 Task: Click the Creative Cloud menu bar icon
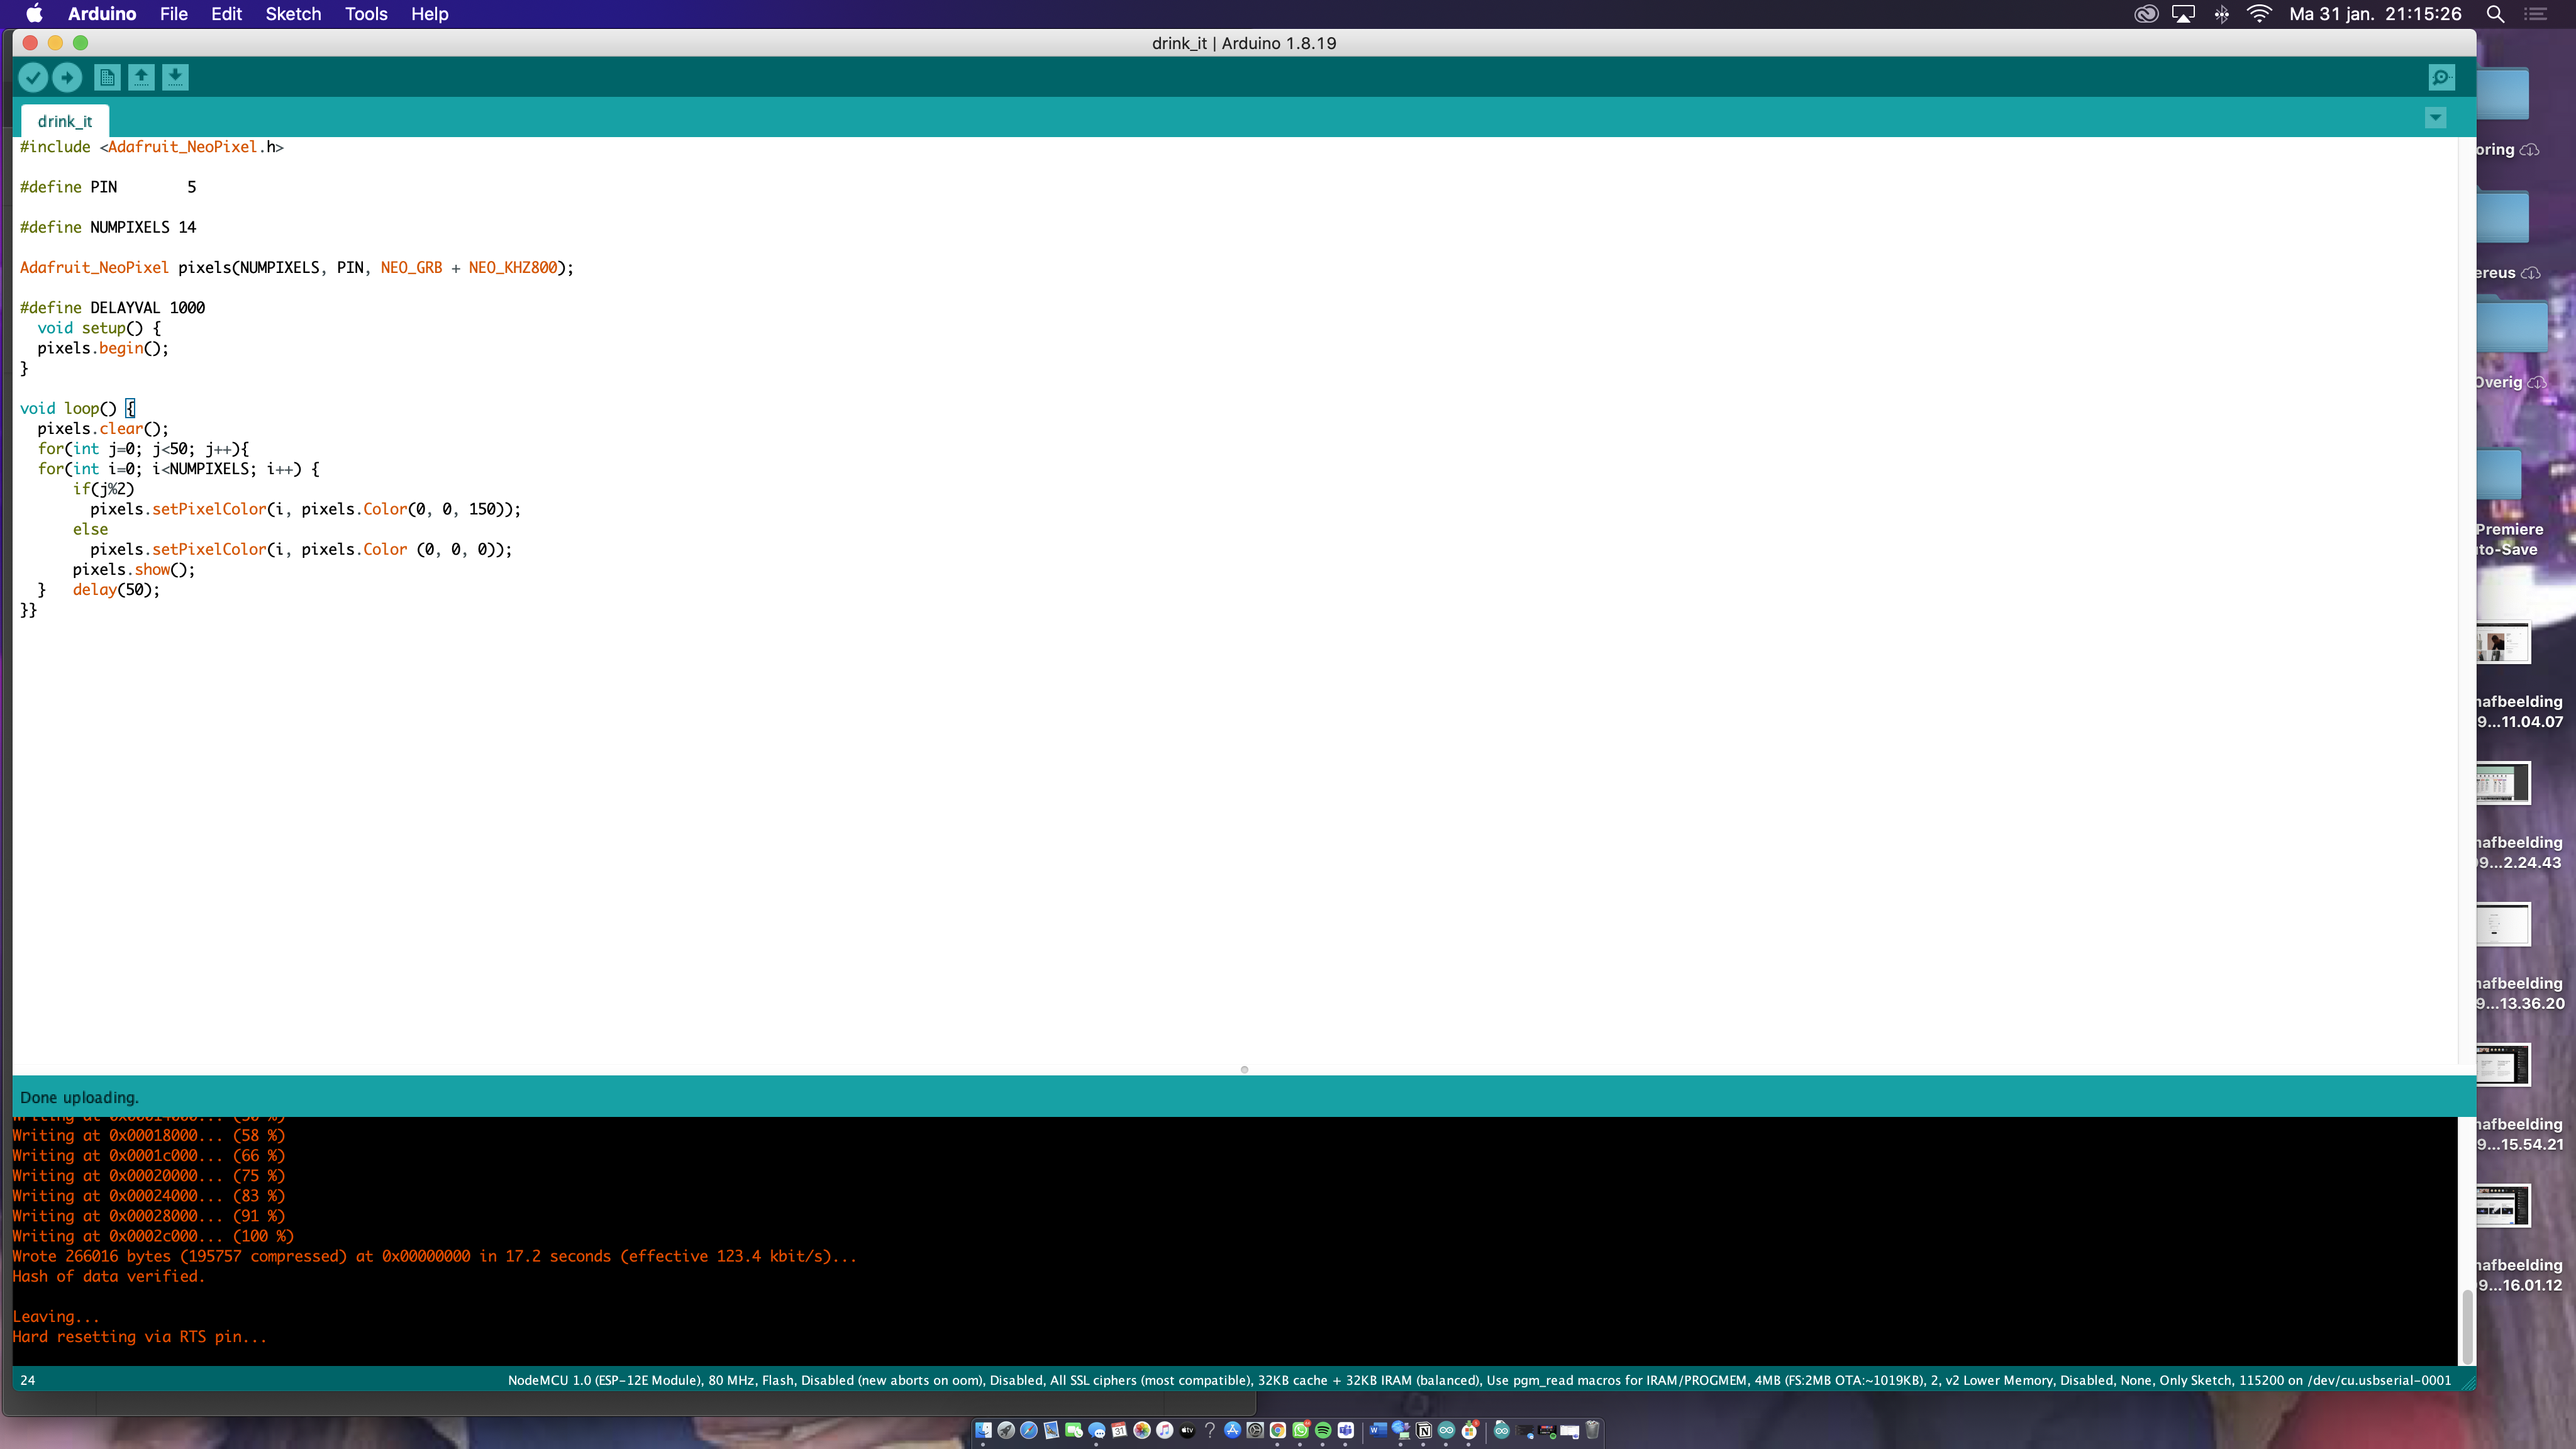click(2146, 14)
